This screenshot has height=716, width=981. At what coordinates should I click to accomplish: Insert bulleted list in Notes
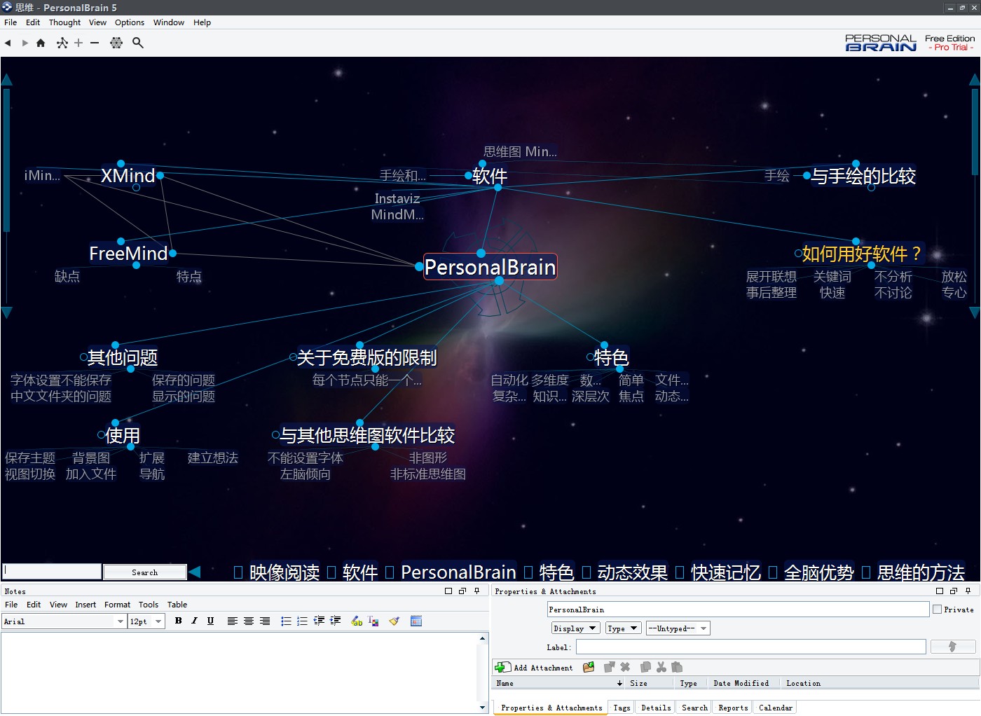286,621
